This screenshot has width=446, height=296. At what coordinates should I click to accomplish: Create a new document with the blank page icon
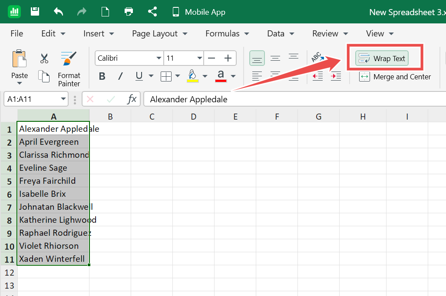(105, 12)
